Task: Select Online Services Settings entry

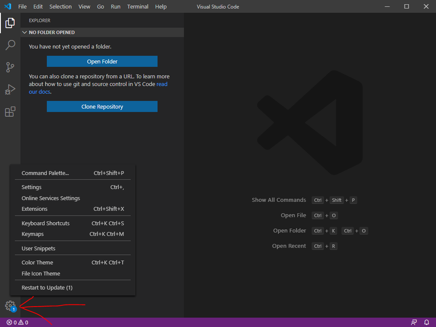Action: point(73,198)
